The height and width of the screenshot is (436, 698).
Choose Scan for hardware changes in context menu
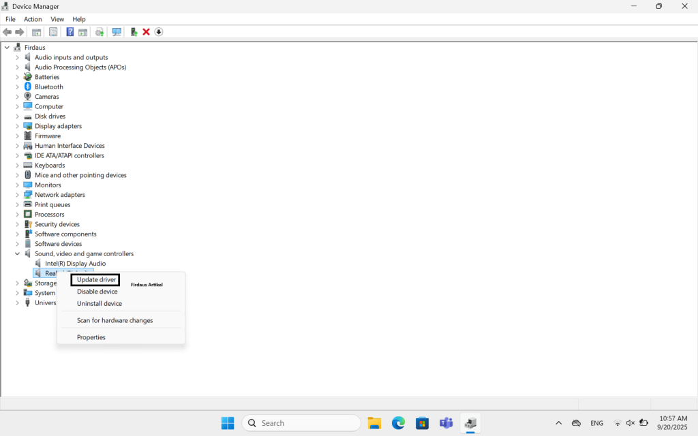pos(115,320)
